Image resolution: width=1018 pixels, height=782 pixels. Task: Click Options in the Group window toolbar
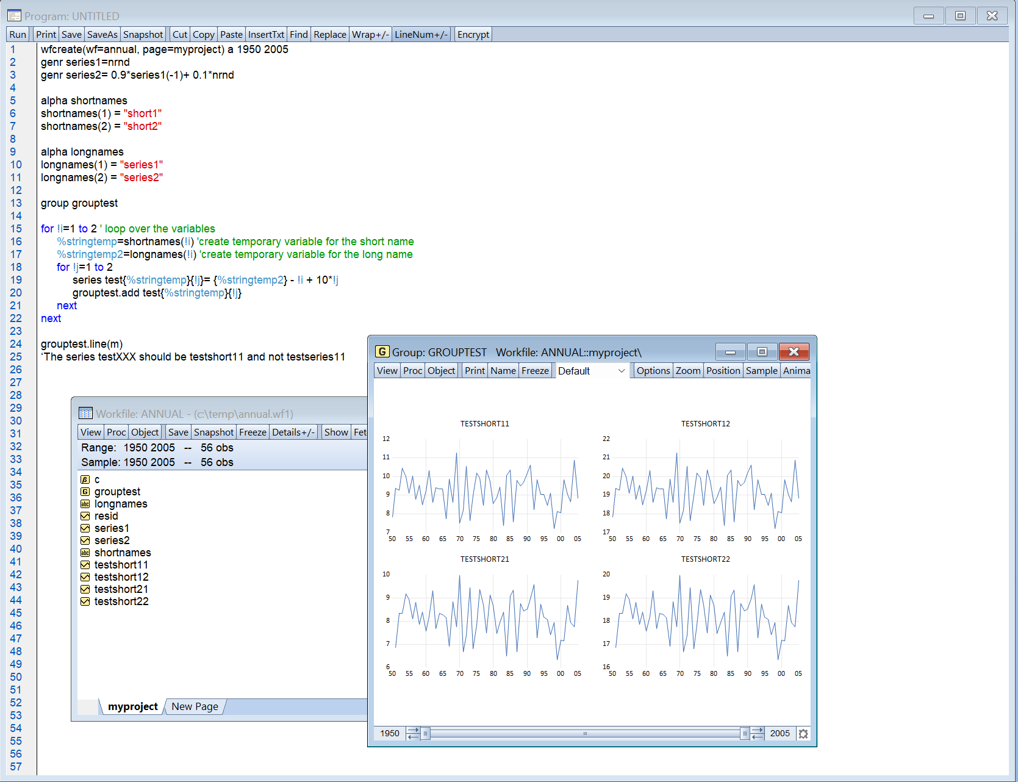[653, 371]
